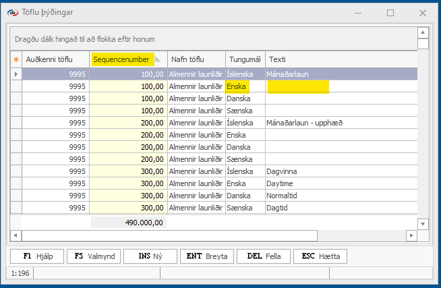Image resolution: width=441 pixels, height=288 pixels.
Task: Click the dk application logo icon
Action: pos(12,13)
